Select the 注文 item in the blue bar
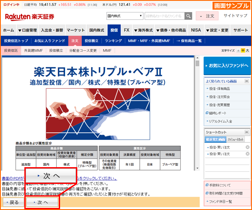This screenshot has width=252, height=210. 75,41
